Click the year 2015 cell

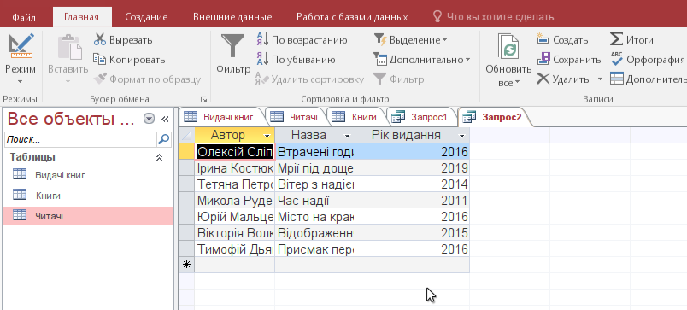pyautogui.click(x=413, y=233)
